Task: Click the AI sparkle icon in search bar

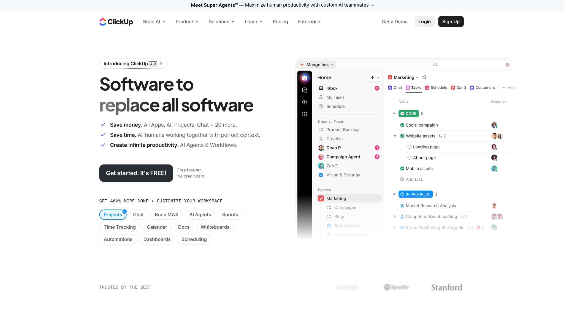Action: (x=507, y=65)
